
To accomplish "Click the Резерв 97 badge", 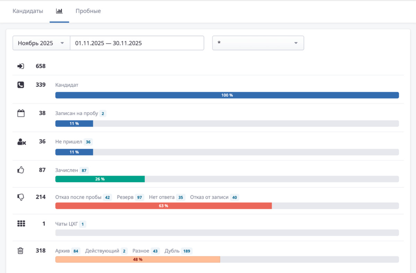I will click(140, 197).
